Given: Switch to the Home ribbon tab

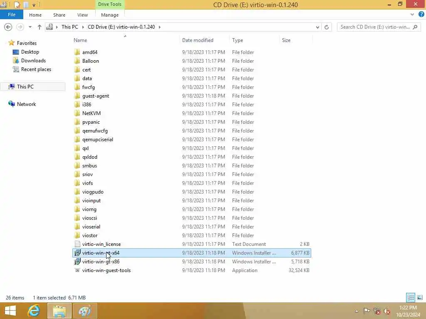Looking at the screenshot, I should click(x=35, y=15).
